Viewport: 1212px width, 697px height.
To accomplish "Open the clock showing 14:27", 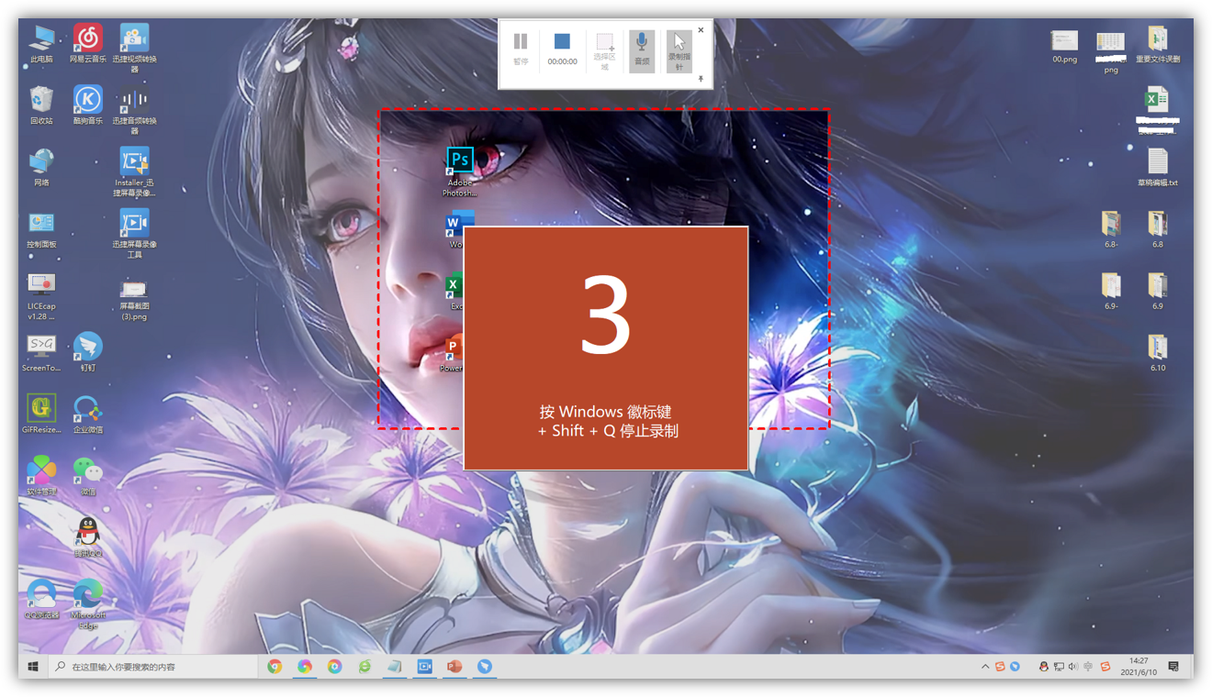I will (x=1139, y=667).
